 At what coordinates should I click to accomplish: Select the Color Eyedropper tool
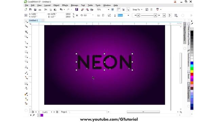(26, 94)
